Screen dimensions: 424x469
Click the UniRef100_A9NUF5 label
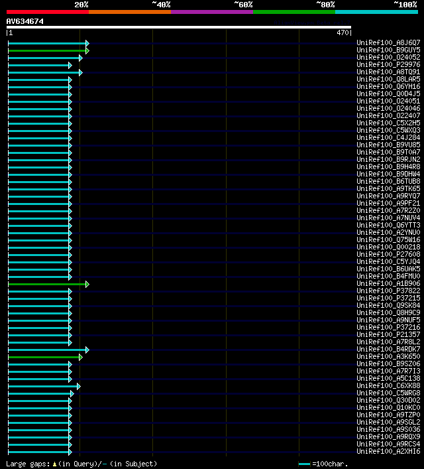pyautogui.click(x=388, y=320)
